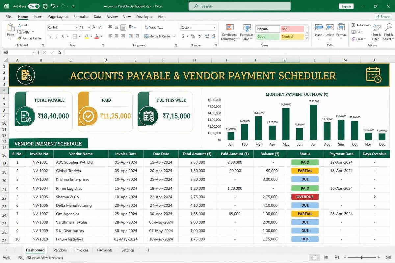Screen dimensions: 395x263
Task: Click the Fill Color bucket icon
Action: click(87, 36)
